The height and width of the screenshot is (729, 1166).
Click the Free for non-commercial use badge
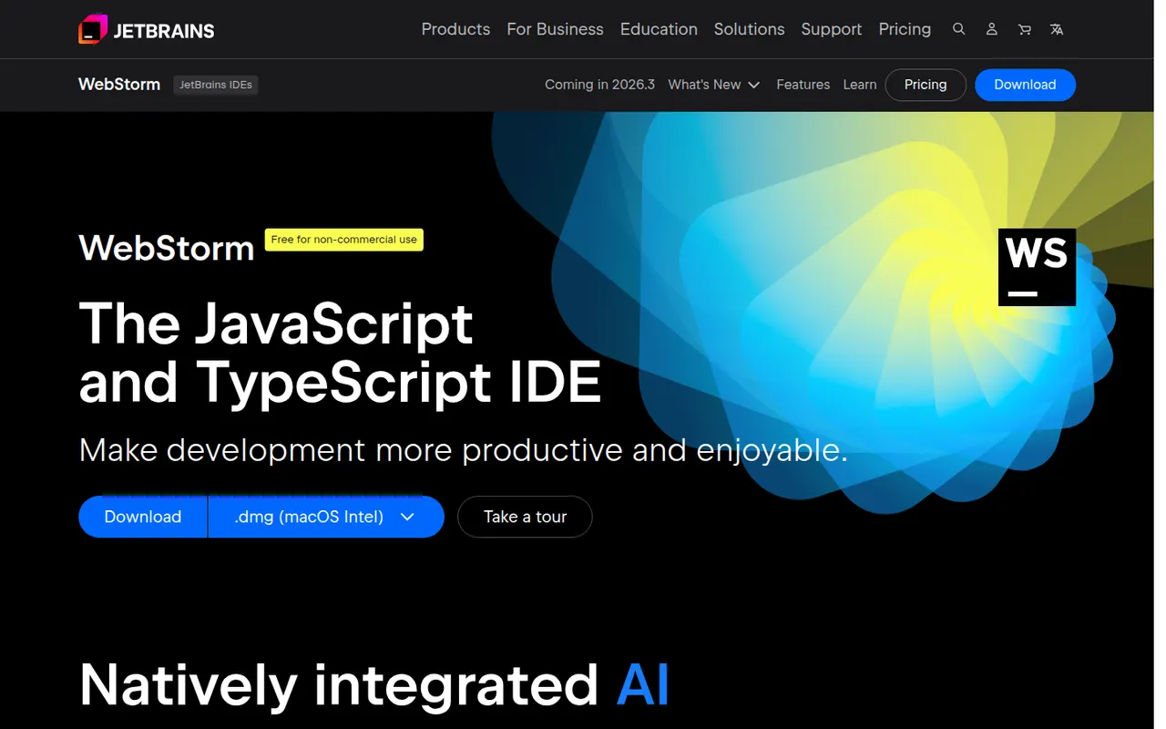tap(344, 240)
